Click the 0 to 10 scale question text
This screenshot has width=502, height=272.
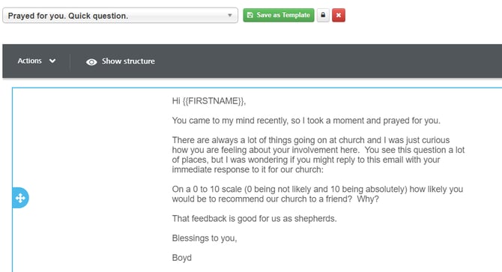(x=317, y=194)
